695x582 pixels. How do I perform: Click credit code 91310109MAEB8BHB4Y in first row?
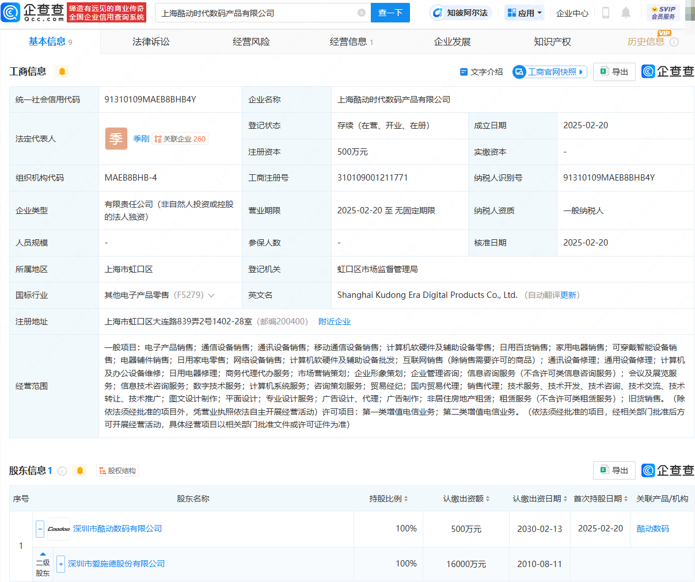coord(150,99)
